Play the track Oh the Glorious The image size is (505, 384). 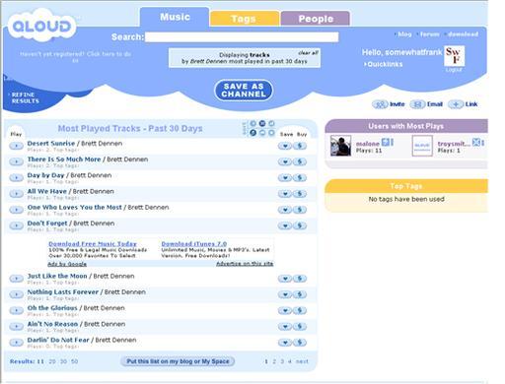point(16,310)
